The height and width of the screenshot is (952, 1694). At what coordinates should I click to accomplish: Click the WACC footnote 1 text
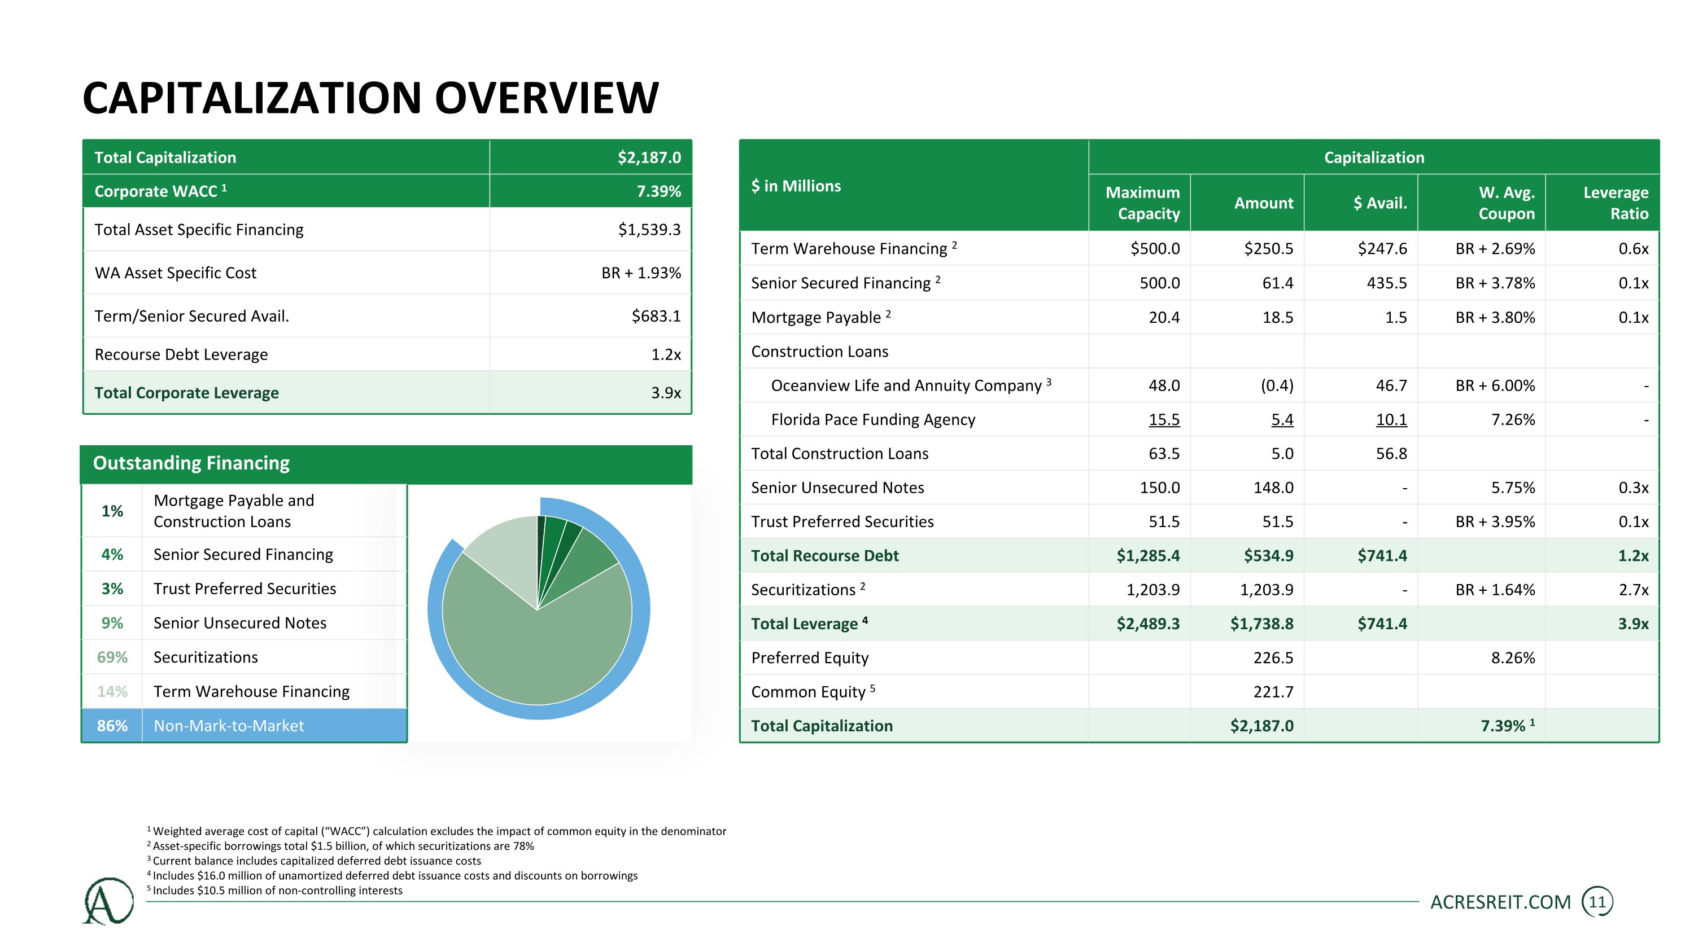[x=436, y=831]
